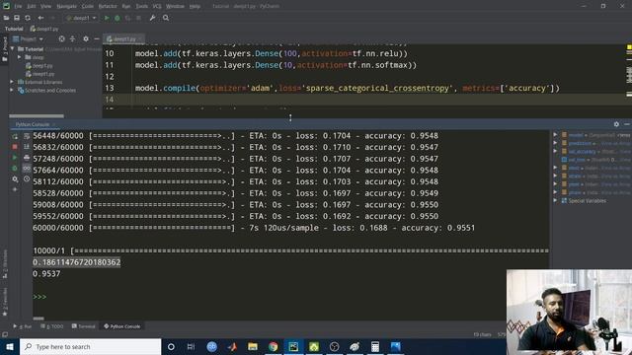Click the rerun console icon
Image resolution: width=632 pixels, height=355 pixels.
[15, 137]
